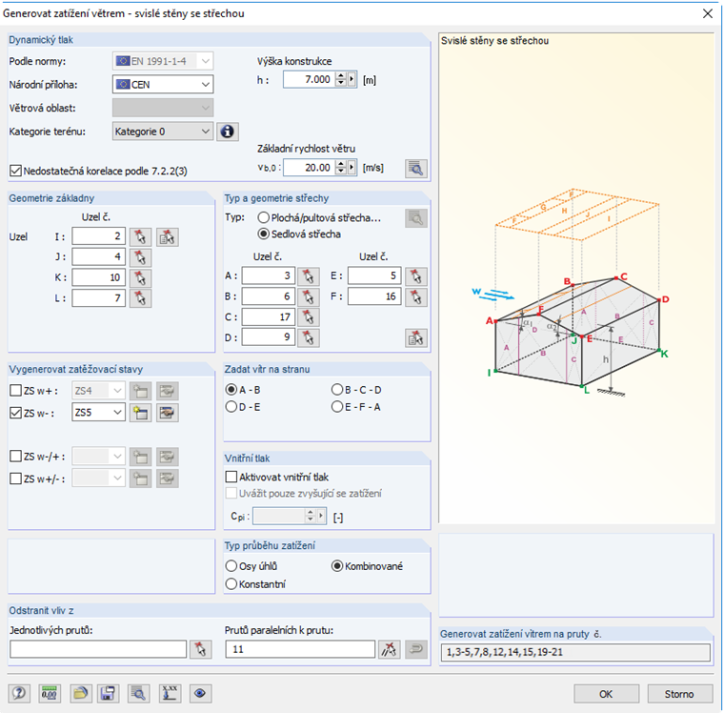Select Plochá/pultová střecha roof type
The image size is (724, 713).
tap(263, 217)
